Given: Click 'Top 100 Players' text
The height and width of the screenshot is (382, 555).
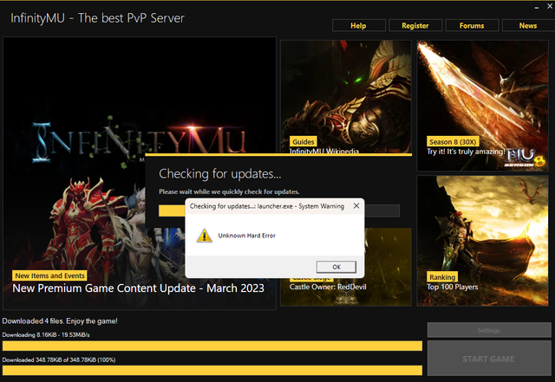Looking at the screenshot, I should coord(453,287).
